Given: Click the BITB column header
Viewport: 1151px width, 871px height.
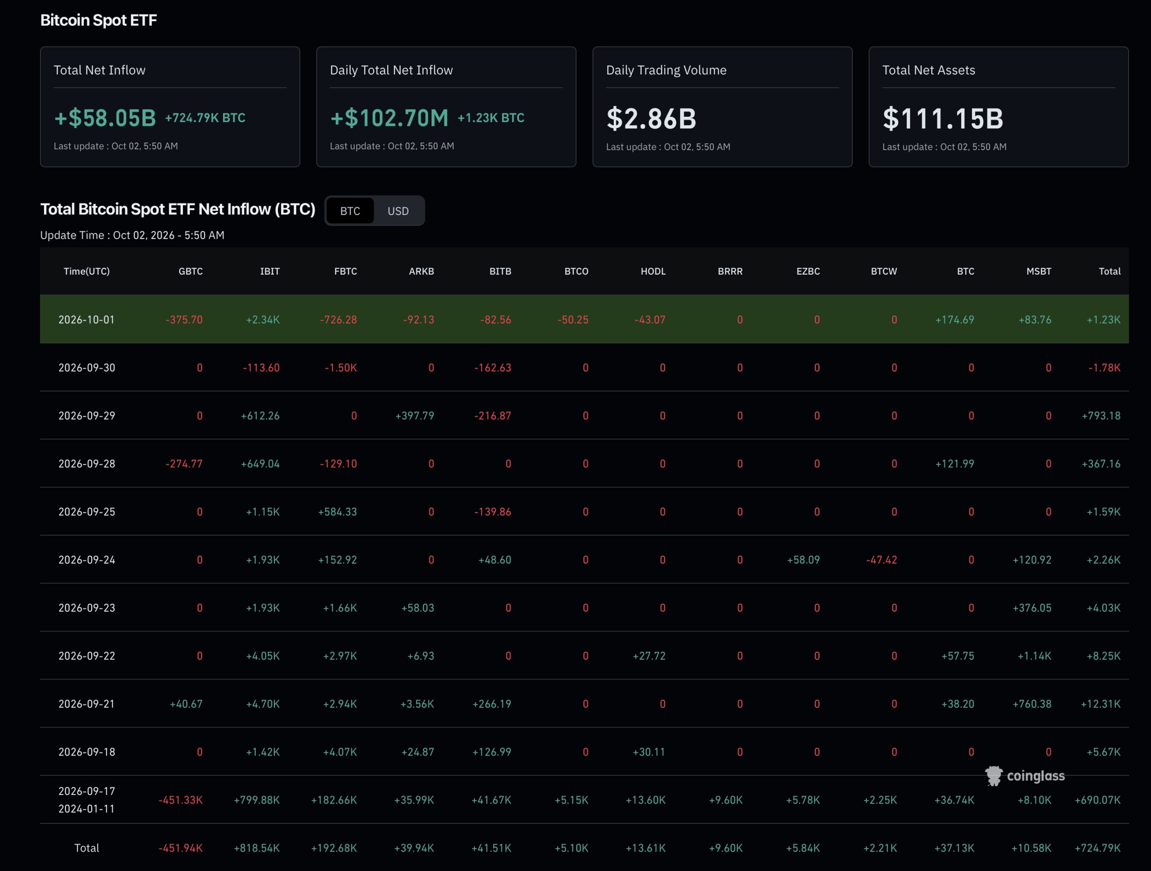Looking at the screenshot, I should click(500, 271).
